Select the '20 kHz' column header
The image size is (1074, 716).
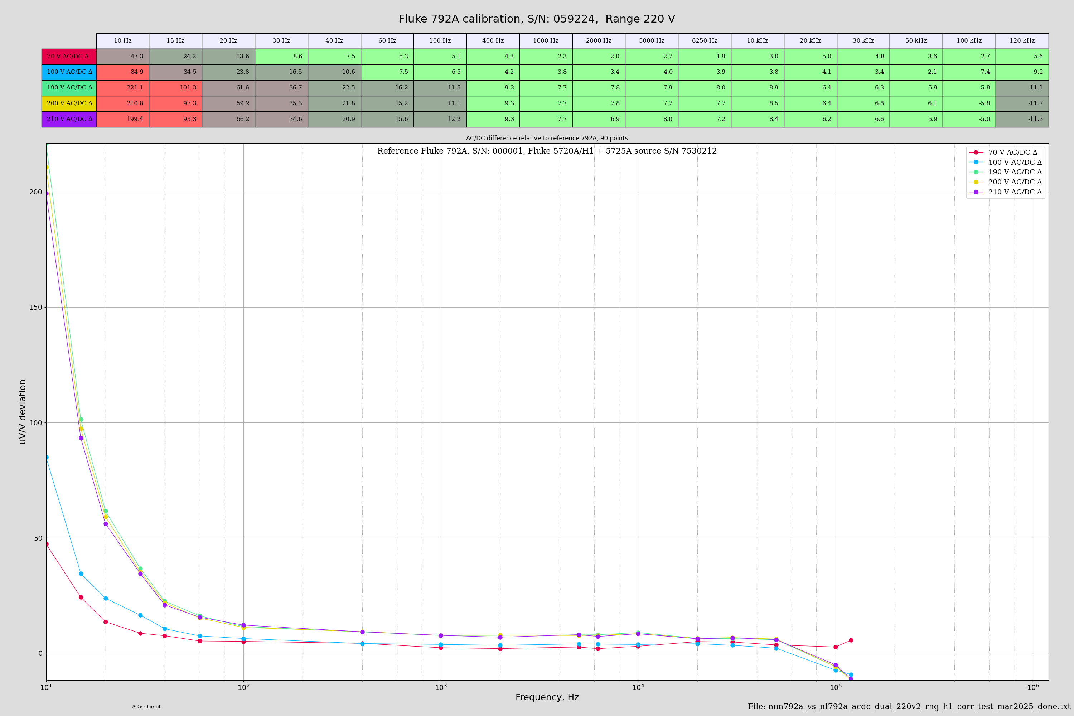pos(811,41)
